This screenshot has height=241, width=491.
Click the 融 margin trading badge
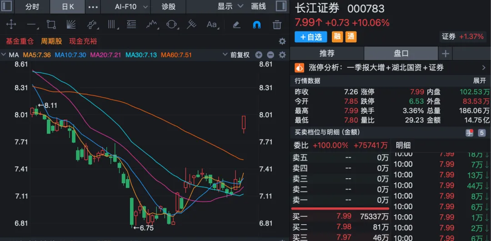(337, 37)
